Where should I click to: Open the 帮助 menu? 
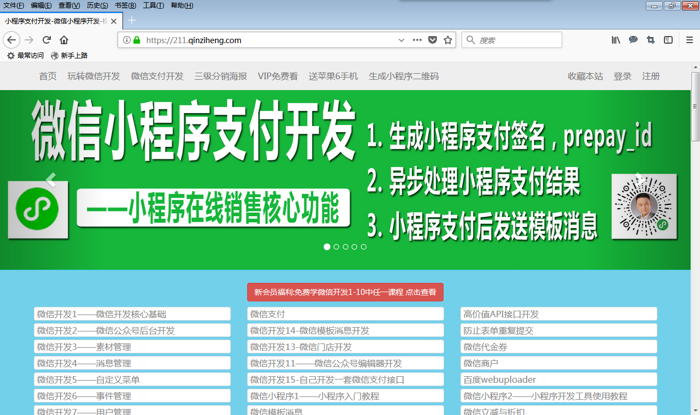182,5
